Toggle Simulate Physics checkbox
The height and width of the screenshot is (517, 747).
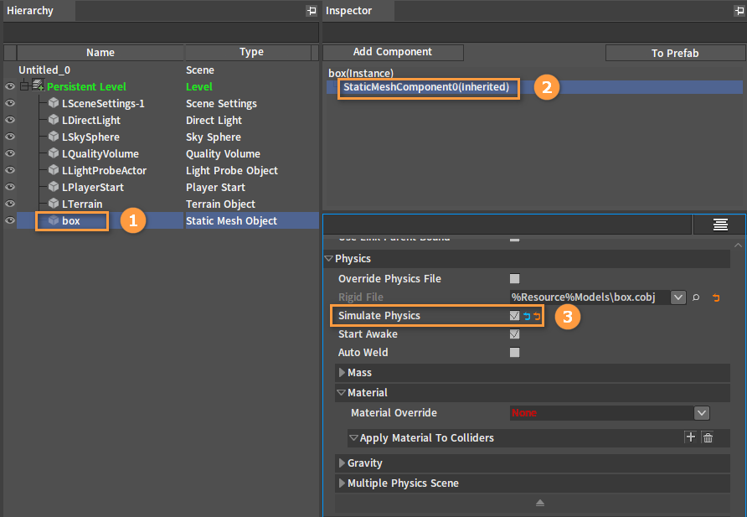point(514,315)
